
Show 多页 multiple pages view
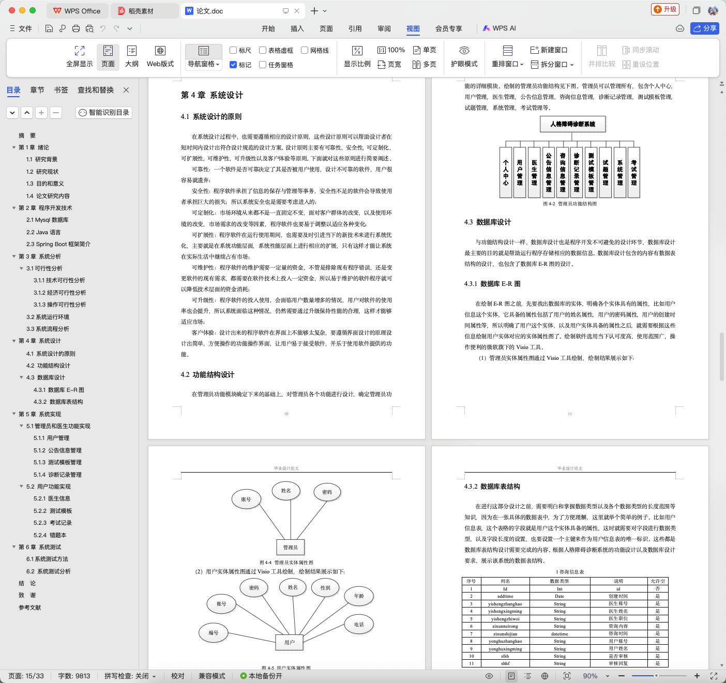(x=425, y=65)
